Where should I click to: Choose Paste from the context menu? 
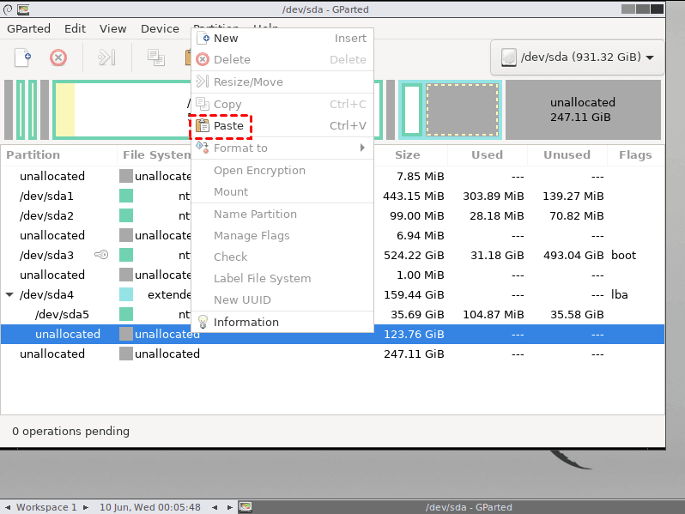click(228, 126)
